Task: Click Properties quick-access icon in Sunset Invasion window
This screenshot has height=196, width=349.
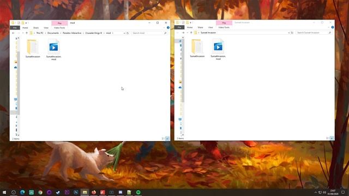Action: (x=183, y=23)
